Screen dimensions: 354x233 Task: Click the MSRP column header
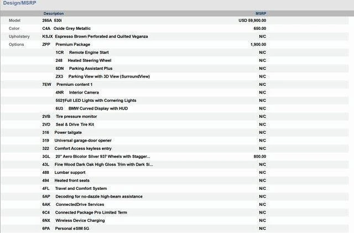[x=261, y=13]
